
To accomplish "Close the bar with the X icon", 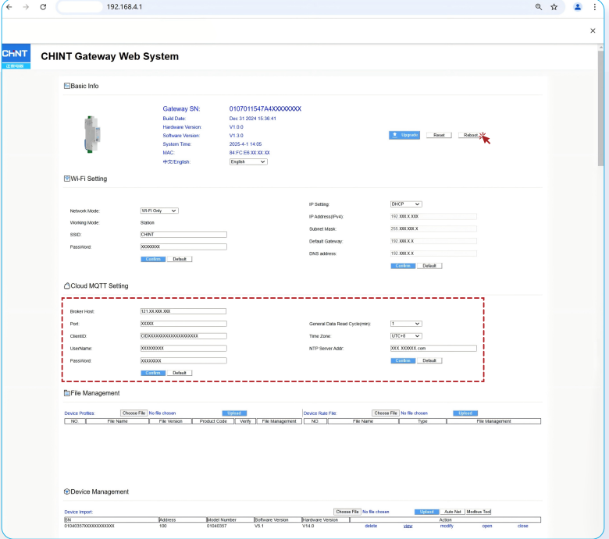I will tap(593, 30).
